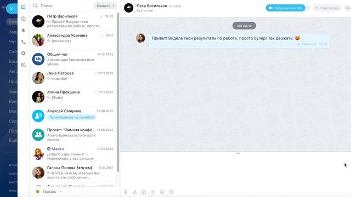Open the open lines icon below the gear

click(23, 65)
